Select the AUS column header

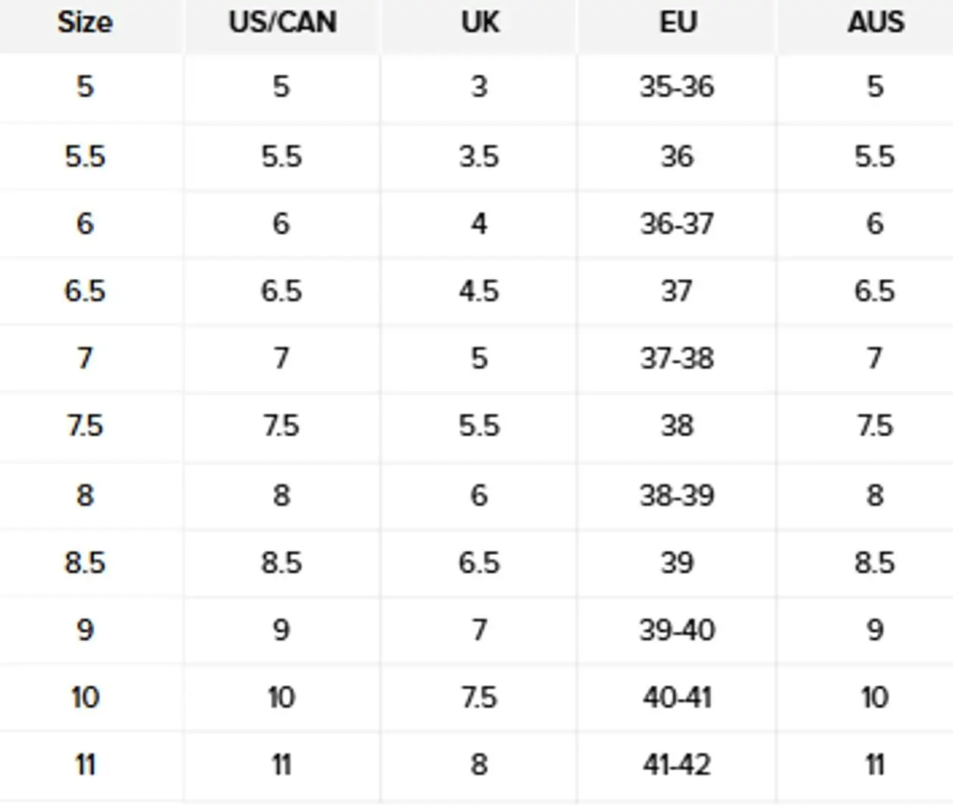(875, 22)
